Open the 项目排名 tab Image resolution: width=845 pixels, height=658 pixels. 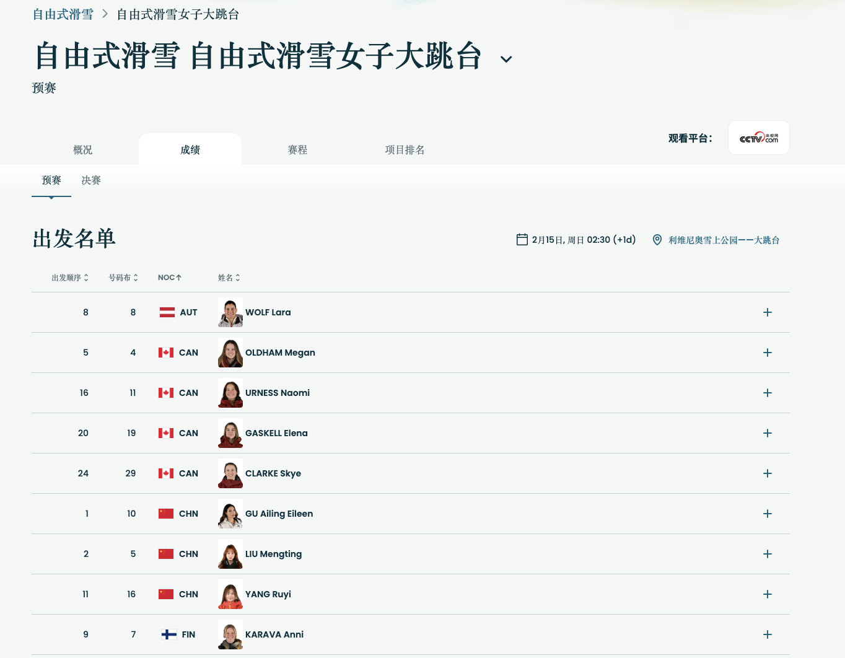coord(405,149)
